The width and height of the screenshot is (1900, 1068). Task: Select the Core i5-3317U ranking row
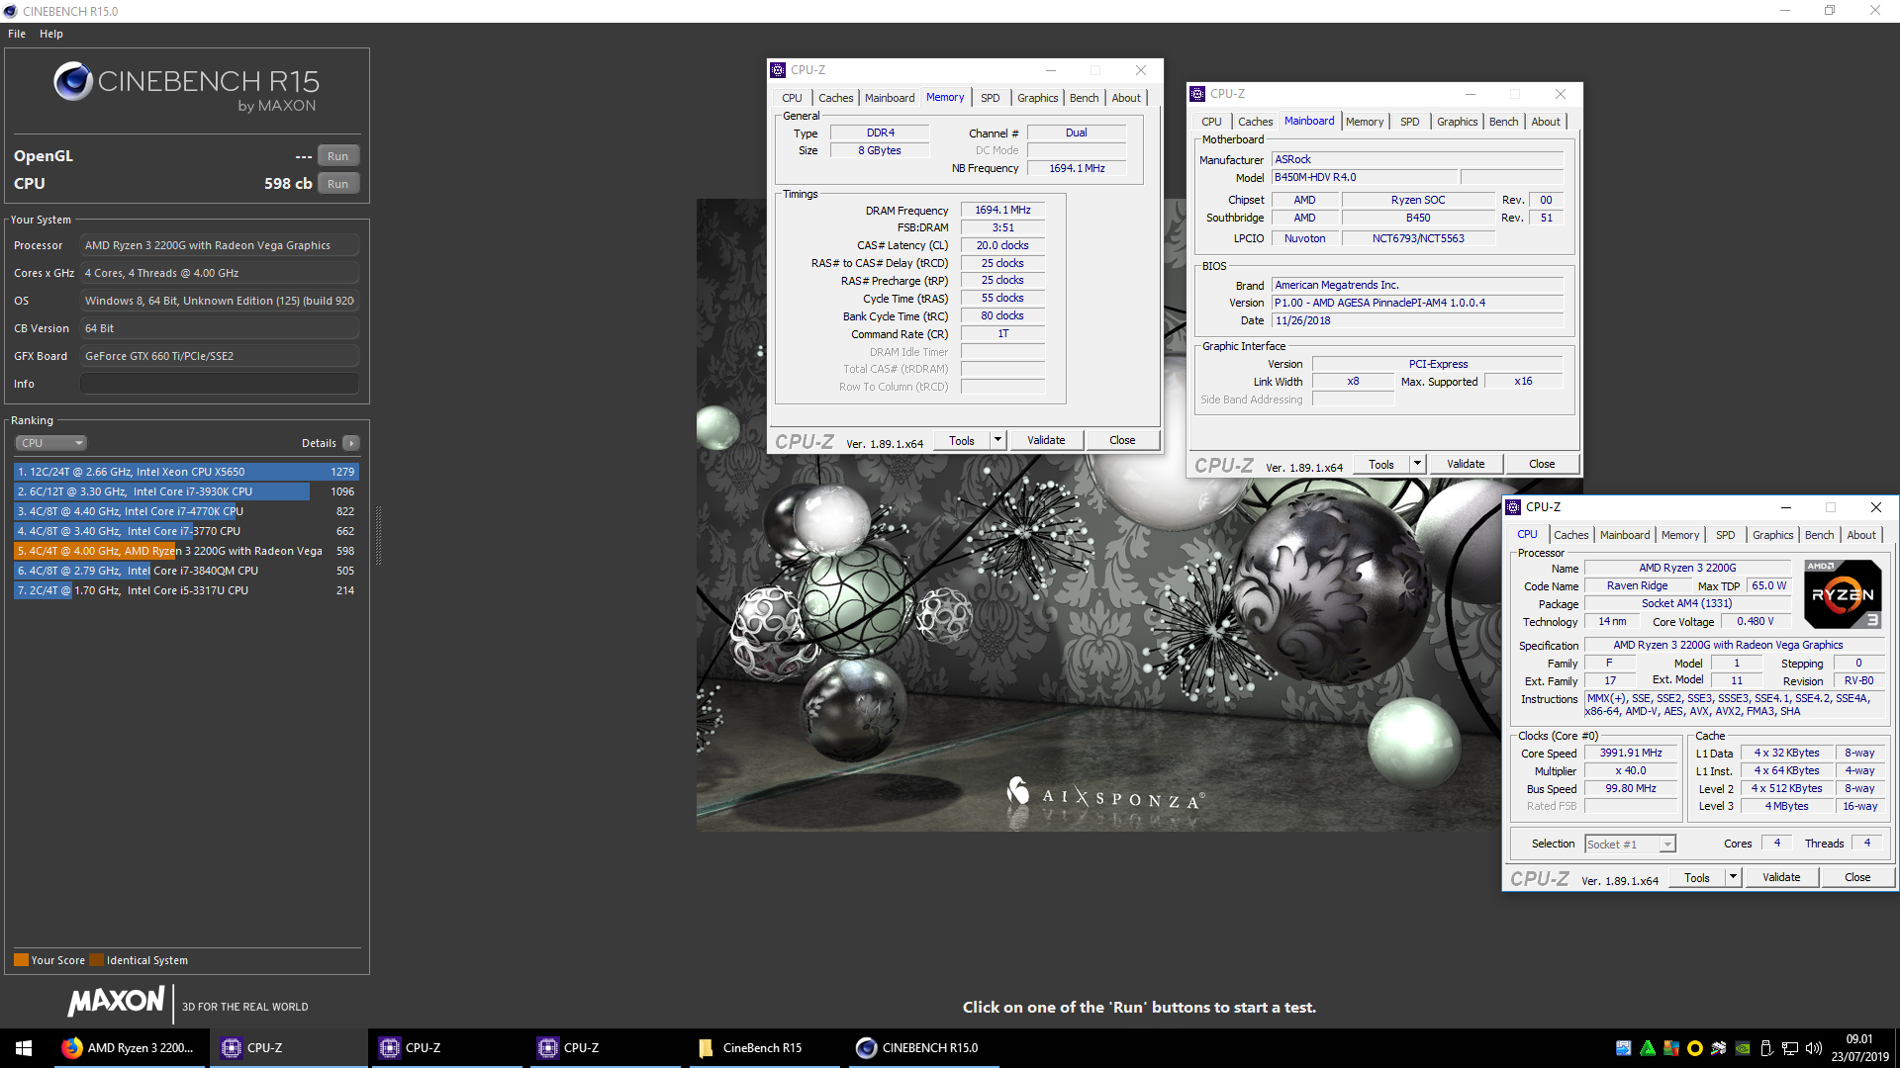pos(186,590)
